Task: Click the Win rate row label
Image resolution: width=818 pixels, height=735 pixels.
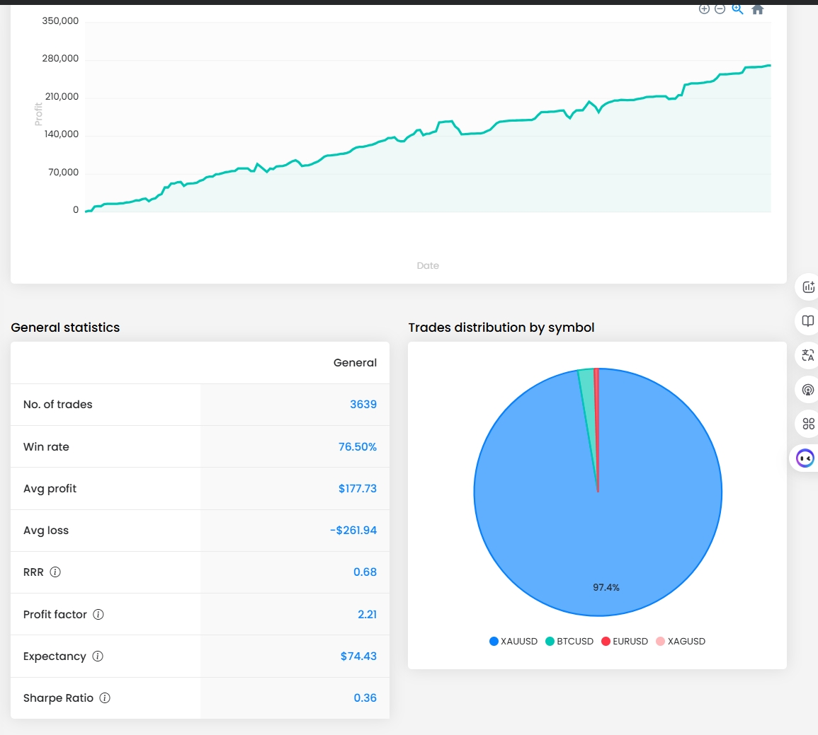Action: (x=46, y=447)
